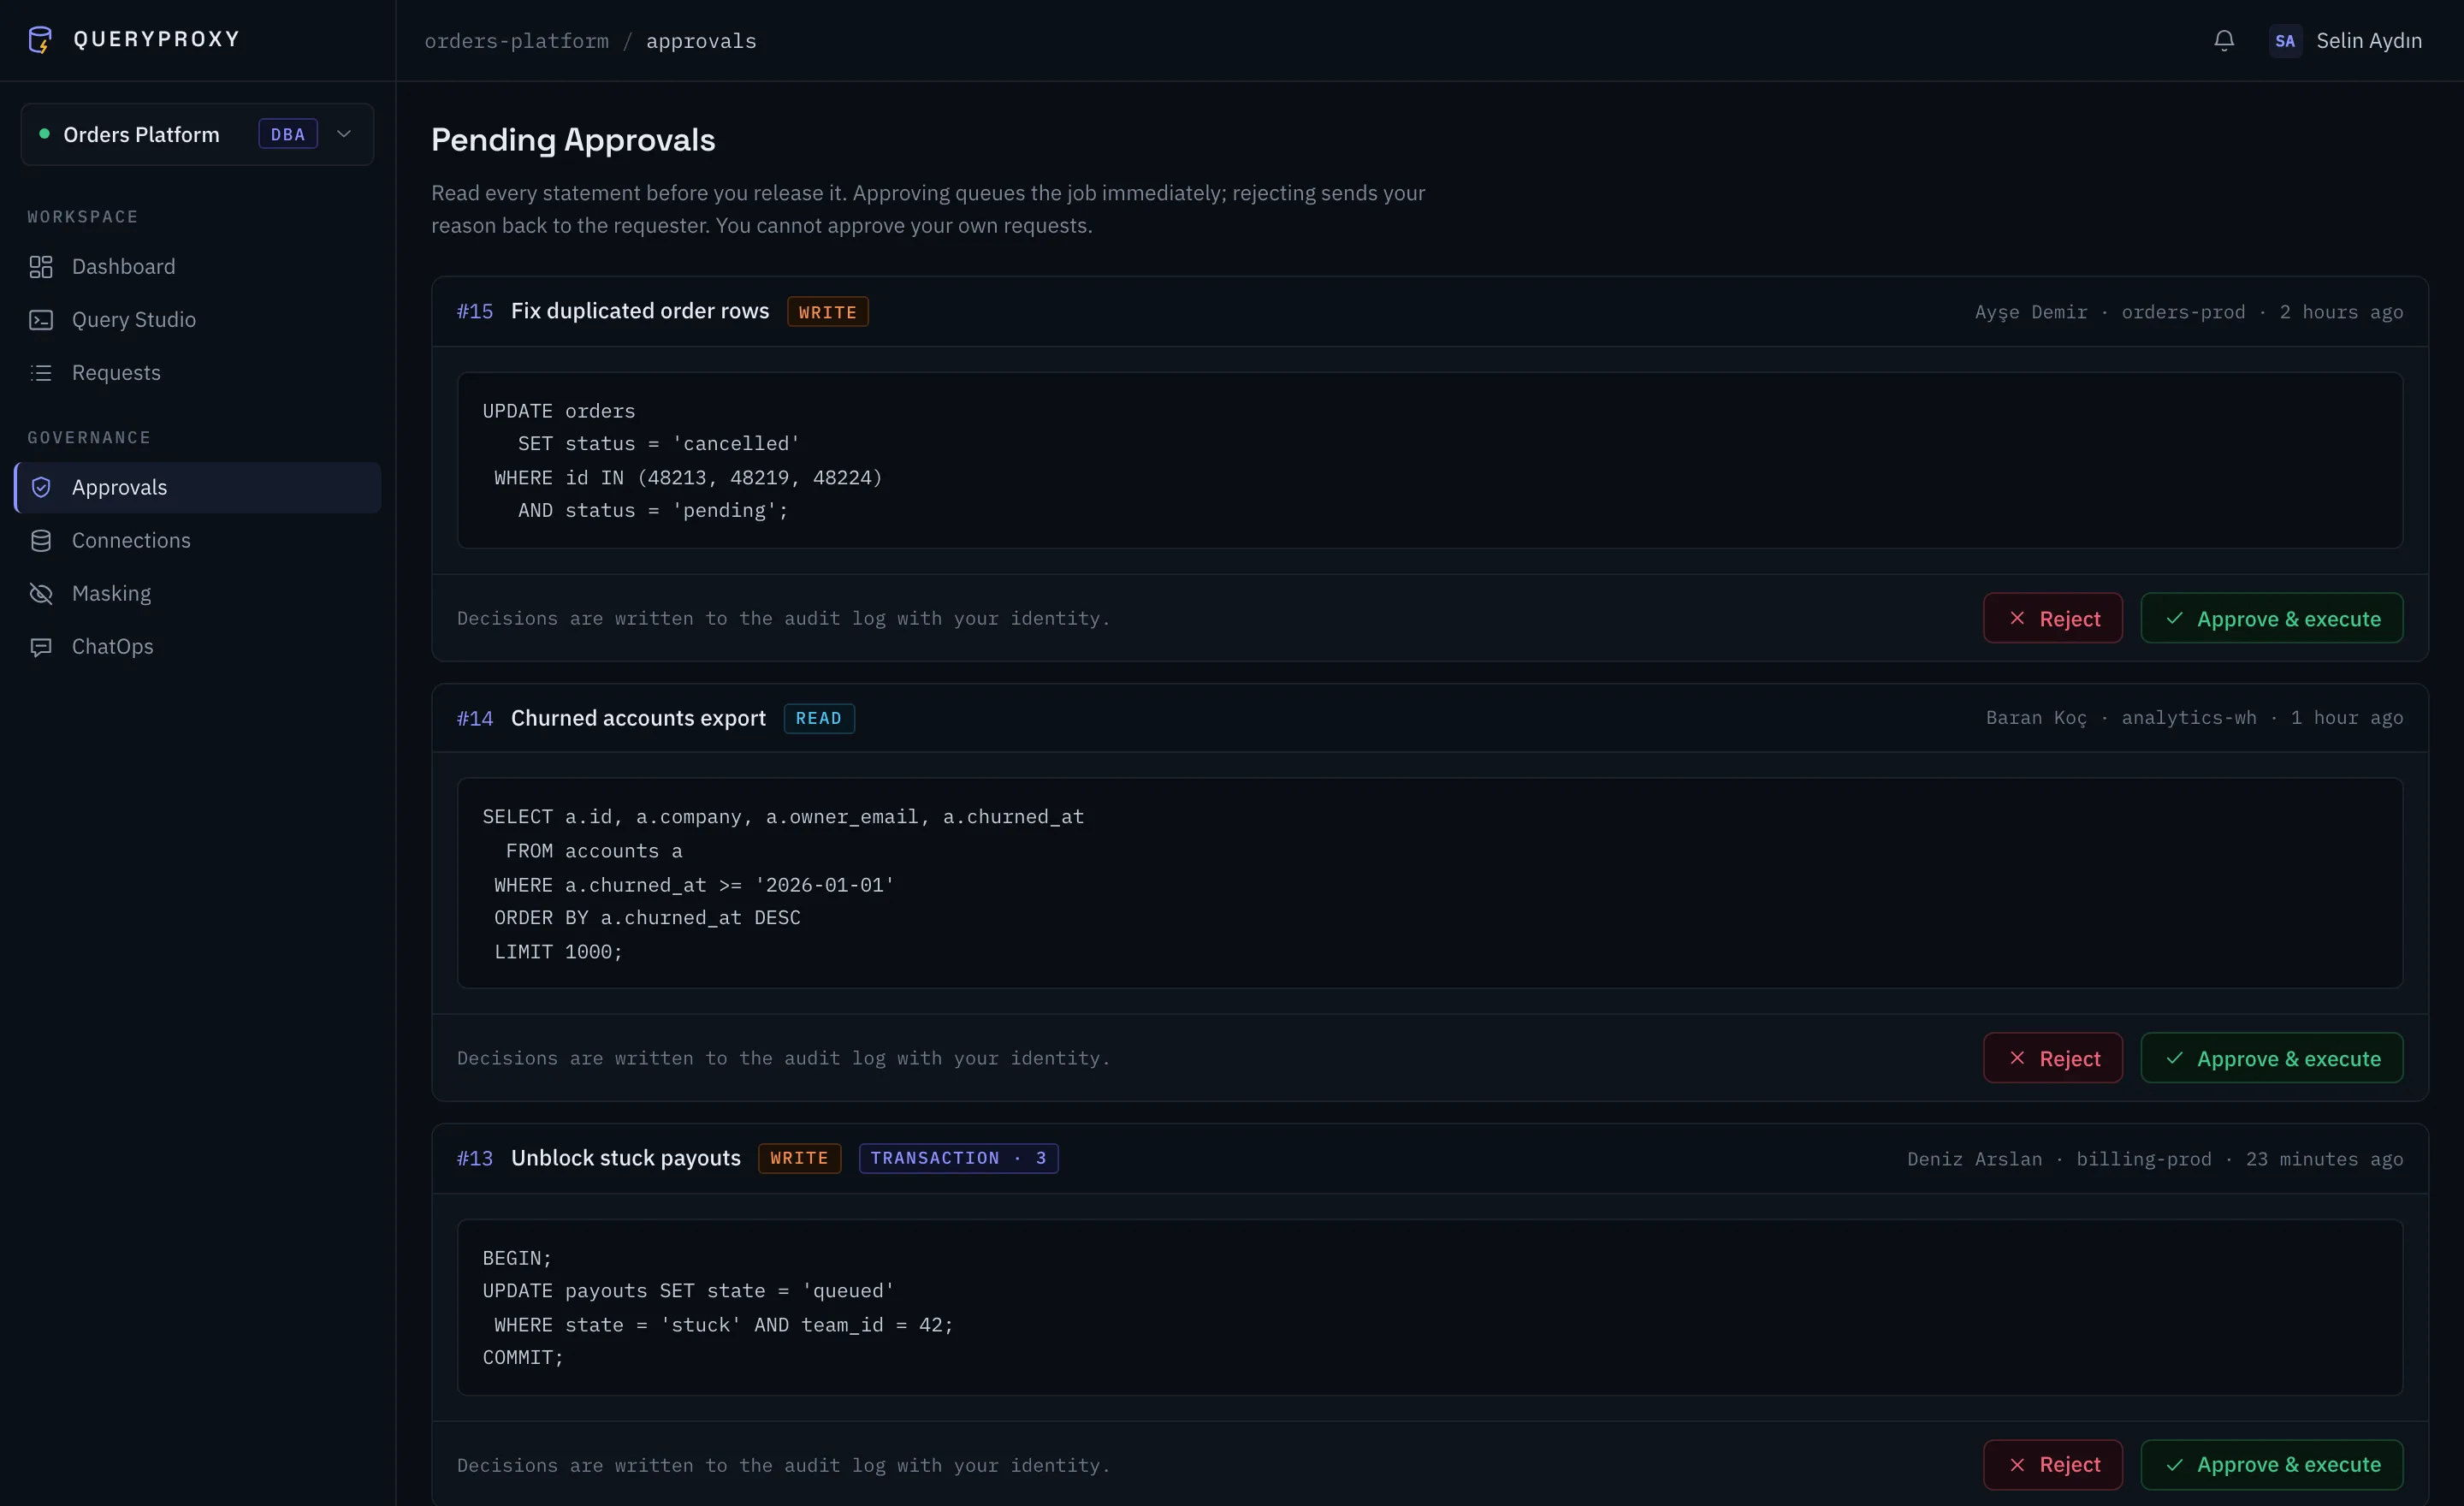
Task: Click the Dashboard grid icon
Action: pos(41,267)
